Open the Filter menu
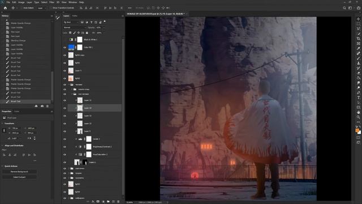362x204 pixels. [51, 2]
